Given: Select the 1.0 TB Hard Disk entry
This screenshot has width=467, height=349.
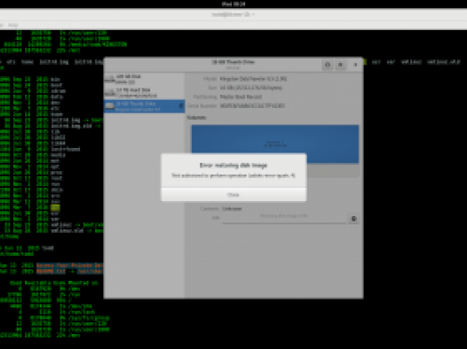Looking at the screenshot, I should coord(144,93).
